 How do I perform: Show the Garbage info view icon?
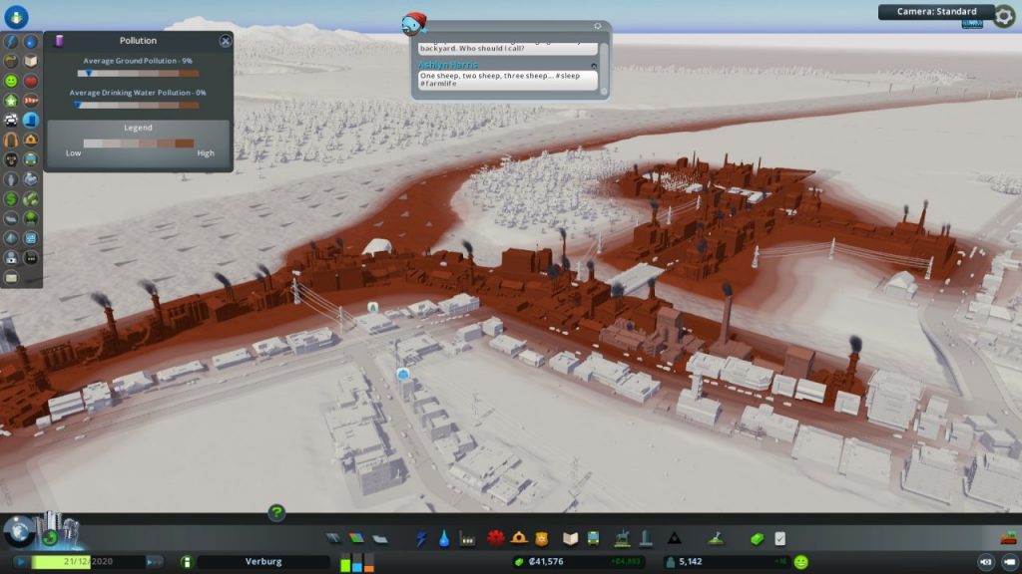click(x=11, y=61)
